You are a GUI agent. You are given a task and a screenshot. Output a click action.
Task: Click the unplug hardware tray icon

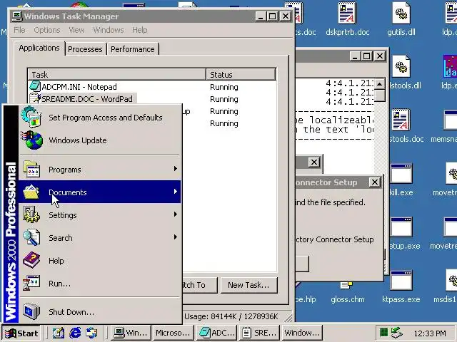point(397,333)
